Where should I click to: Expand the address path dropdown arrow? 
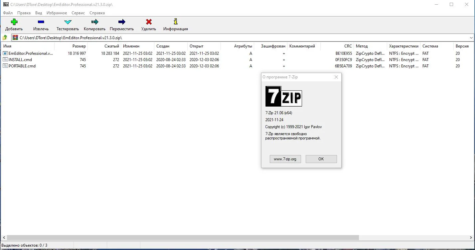point(471,38)
